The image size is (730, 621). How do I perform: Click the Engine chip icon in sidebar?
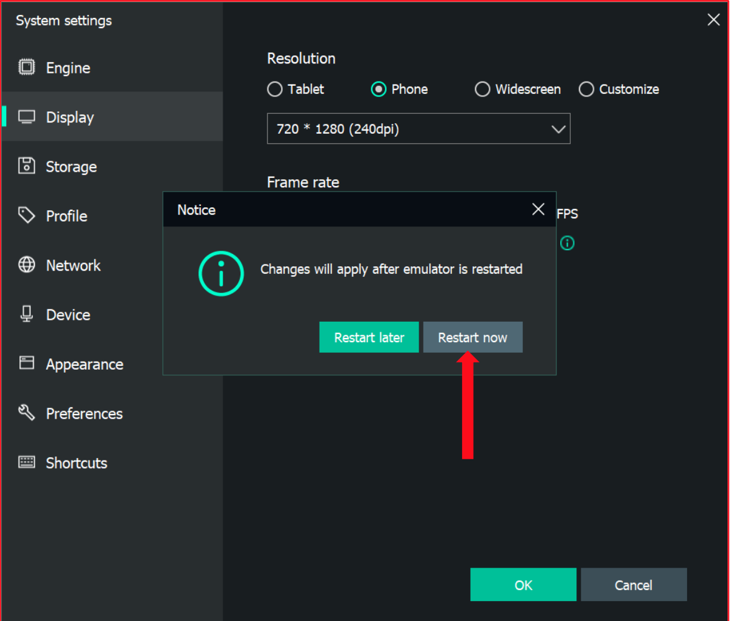pyautogui.click(x=26, y=67)
